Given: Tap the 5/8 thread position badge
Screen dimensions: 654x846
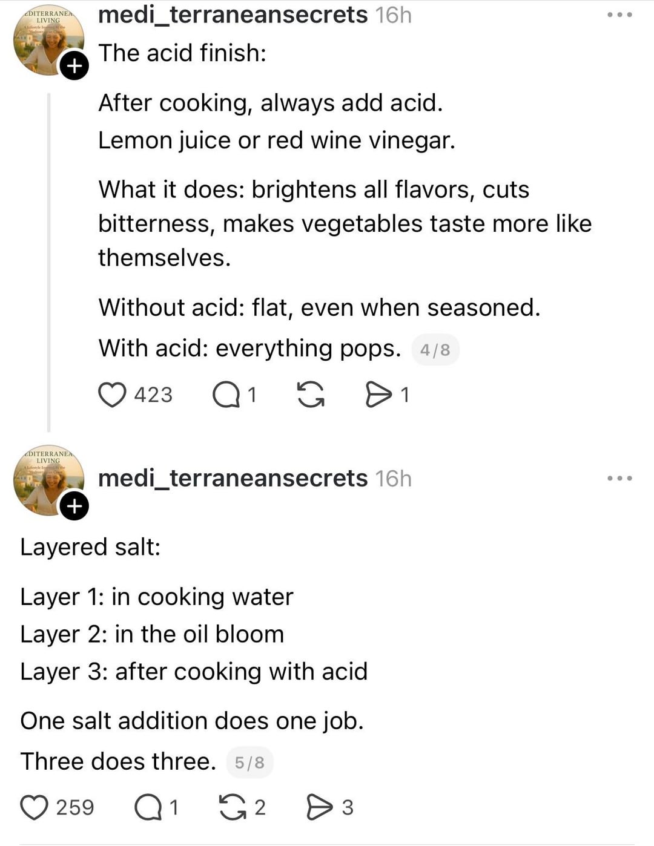Looking at the screenshot, I should [249, 762].
